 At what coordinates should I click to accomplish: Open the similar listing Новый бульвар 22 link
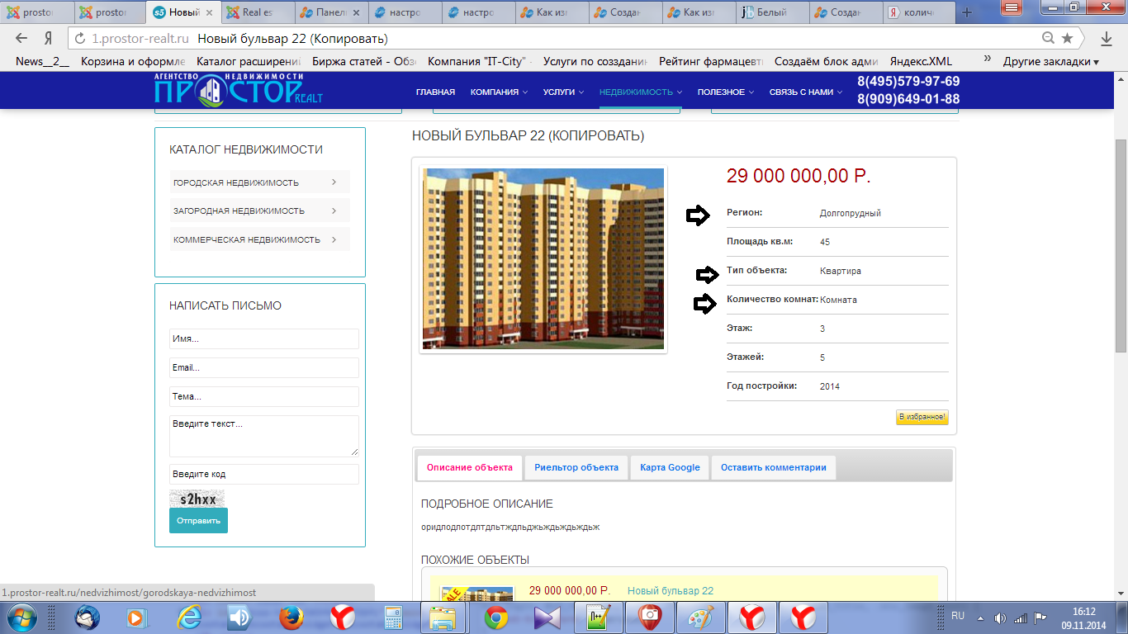[670, 591]
